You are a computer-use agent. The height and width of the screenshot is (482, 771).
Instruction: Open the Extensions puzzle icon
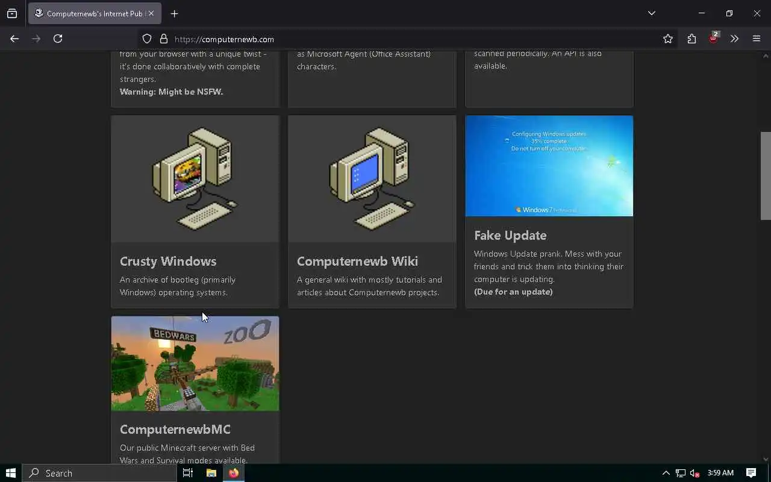tap(691, 39)
